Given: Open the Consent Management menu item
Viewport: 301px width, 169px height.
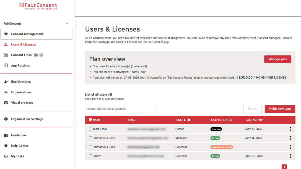Looking at the screenshot, I should (x=37, y=34).
